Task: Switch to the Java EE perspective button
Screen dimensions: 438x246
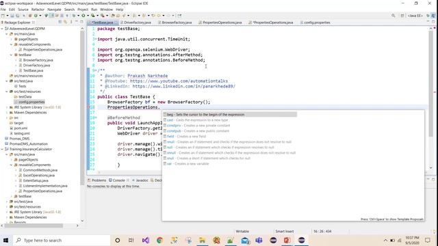Action: [415, 16]
